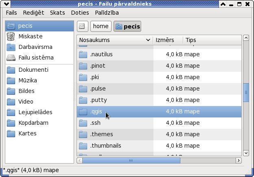
Task: Select pecis home icon in sidebar
Action: click(x=11, y=26)
